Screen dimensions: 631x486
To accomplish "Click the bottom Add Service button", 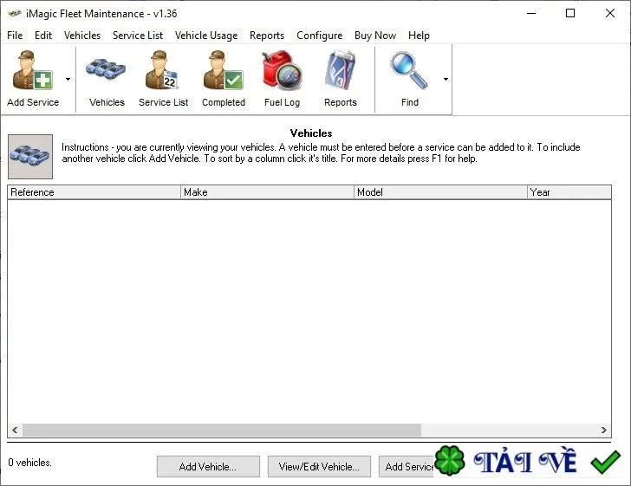I will click(407, 466).
